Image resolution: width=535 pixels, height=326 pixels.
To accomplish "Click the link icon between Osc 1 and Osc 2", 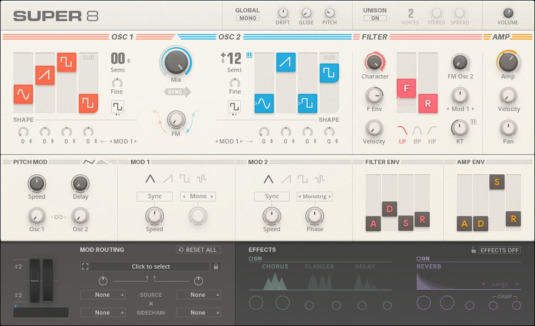I will click(x=58, y=217).
